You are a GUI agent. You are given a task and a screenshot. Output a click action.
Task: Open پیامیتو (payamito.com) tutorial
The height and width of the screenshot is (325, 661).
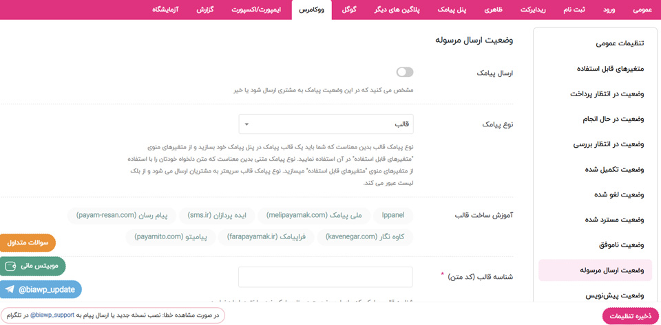pyautogui.click(x=171, y=237)
